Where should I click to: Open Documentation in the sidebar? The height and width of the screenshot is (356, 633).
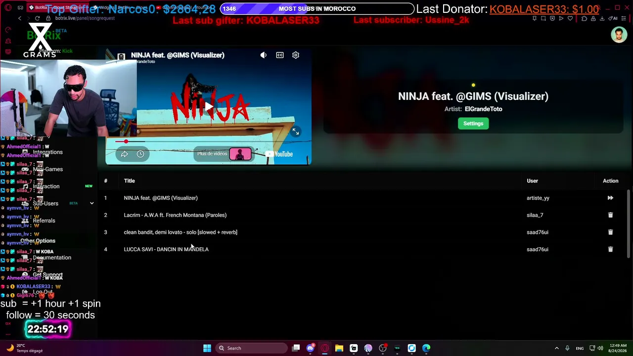pos(52,258)
